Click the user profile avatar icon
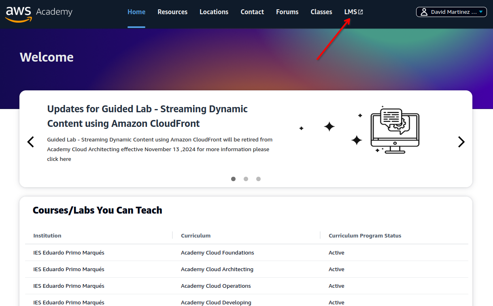The image size is (493, 306). tap(424, 12)
